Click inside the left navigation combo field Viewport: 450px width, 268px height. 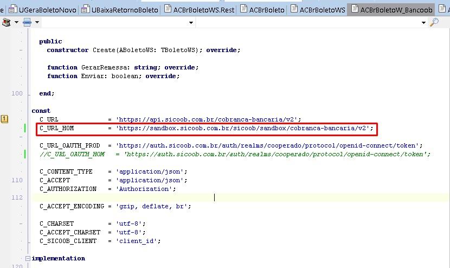pyautogui.click(x=118, y=22)
